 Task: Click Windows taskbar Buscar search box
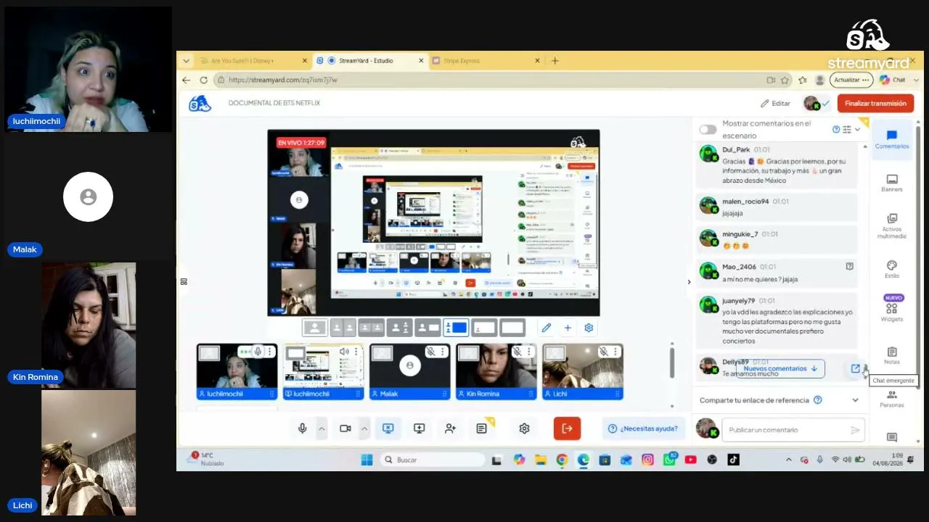tap(433, 460)
